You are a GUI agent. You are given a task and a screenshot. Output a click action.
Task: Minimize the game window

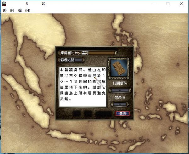click(x=153, y=4)
